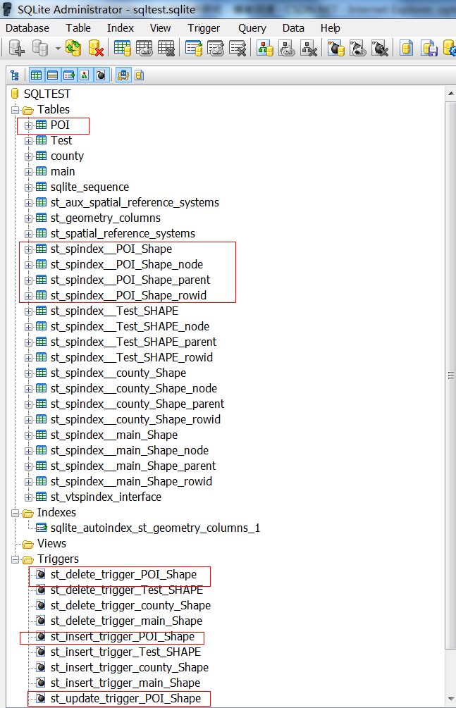Click the Refresh database icon

(73, 48)
